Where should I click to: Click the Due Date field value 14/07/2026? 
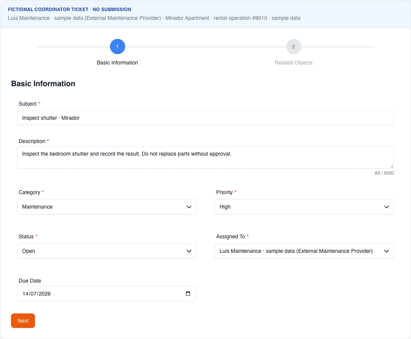37,294
